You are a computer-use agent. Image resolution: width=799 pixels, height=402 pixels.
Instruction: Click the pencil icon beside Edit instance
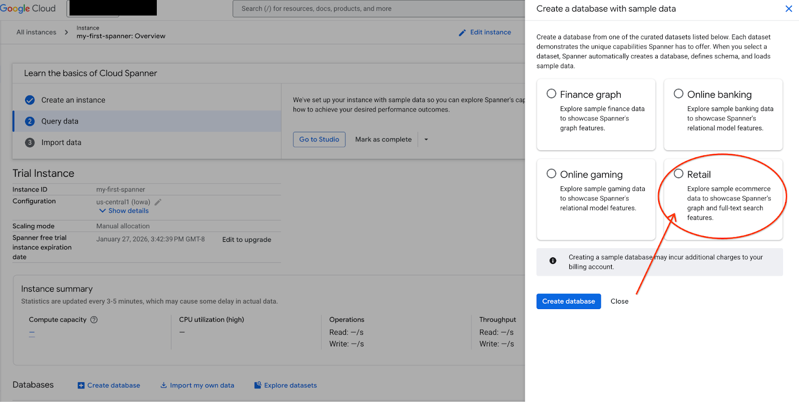click(462, 32)
